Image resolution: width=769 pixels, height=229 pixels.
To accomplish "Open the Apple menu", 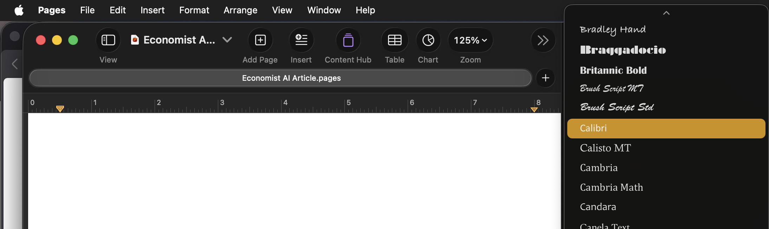I will point(19,10).
